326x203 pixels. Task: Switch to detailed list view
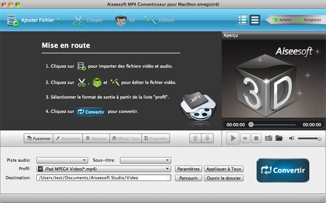click(x=242, y=20)
